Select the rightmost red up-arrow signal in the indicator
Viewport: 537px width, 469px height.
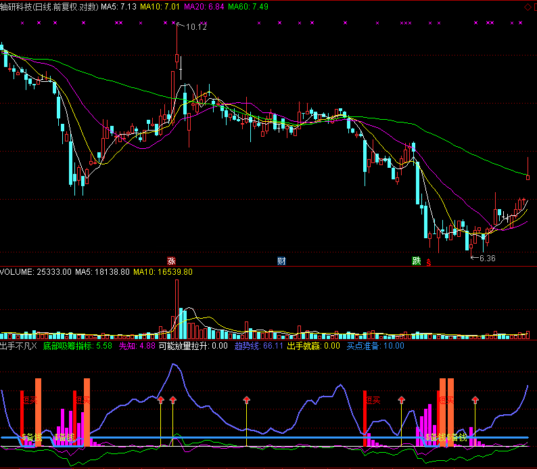[475, 399]
